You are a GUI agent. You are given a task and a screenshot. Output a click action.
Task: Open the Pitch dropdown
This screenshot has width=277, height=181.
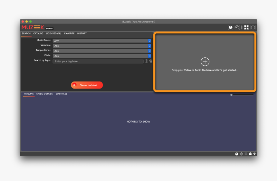pos(102,56)
